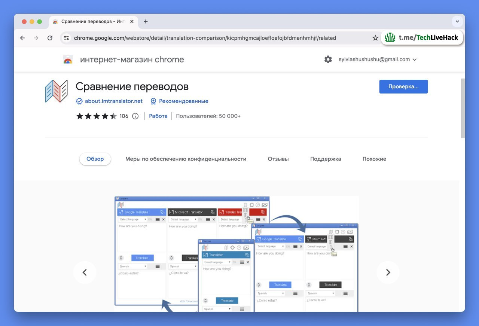The width and height of the screenshot is (479, 326).
Task: Go back with the browser back arrow
Action: tap(22, 38)
